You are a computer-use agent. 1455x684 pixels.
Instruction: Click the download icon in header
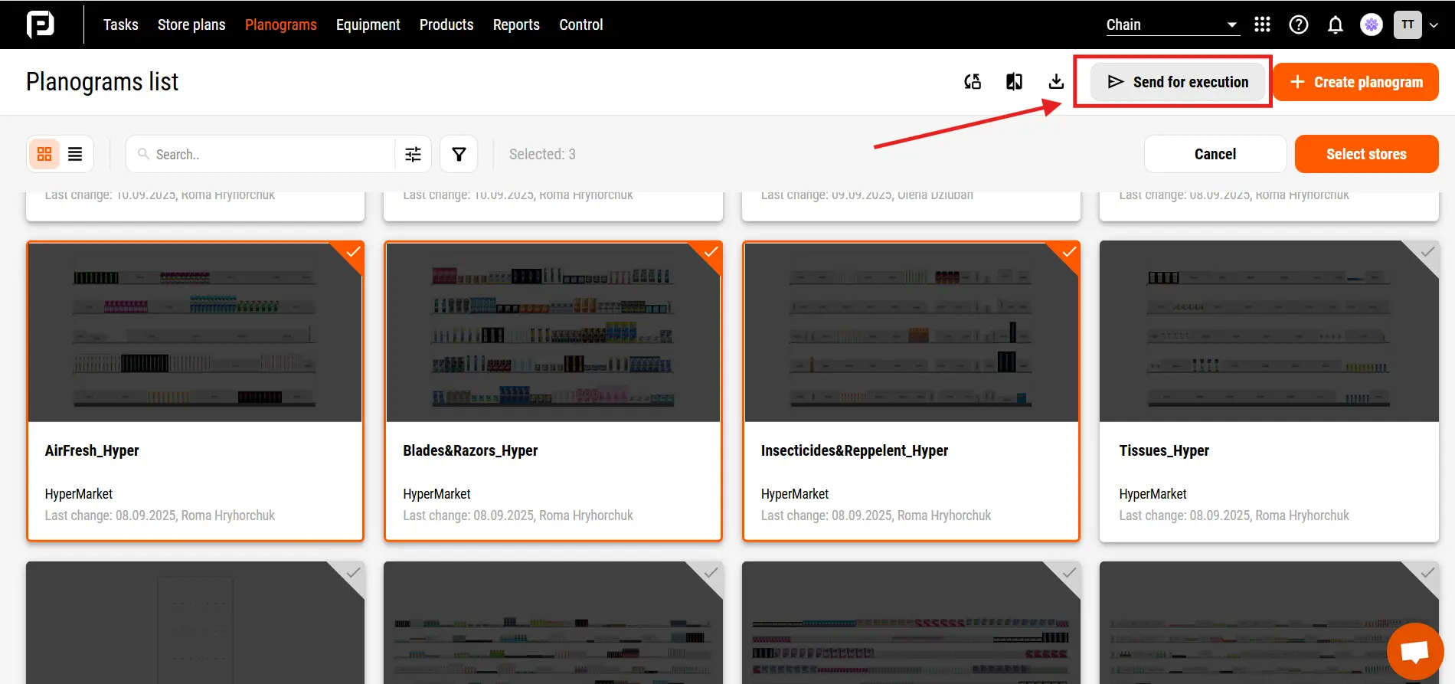pos(1056,81)
